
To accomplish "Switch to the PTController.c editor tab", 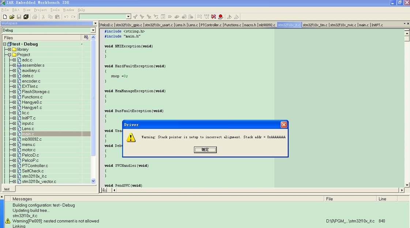I will click(x=211, y=25).
